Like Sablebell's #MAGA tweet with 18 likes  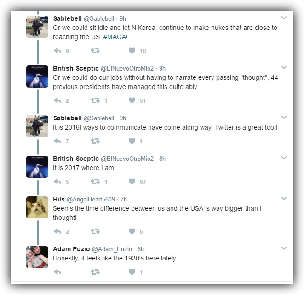[x=132, y=51]
